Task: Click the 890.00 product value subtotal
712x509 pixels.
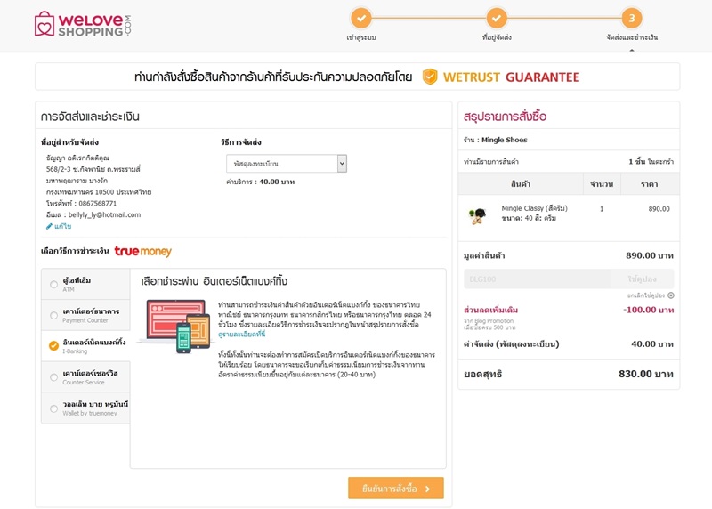Action: pyautogui.click(x=650, y=255)
